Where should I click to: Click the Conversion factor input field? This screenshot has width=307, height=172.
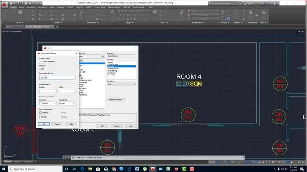tap(57, 78)
